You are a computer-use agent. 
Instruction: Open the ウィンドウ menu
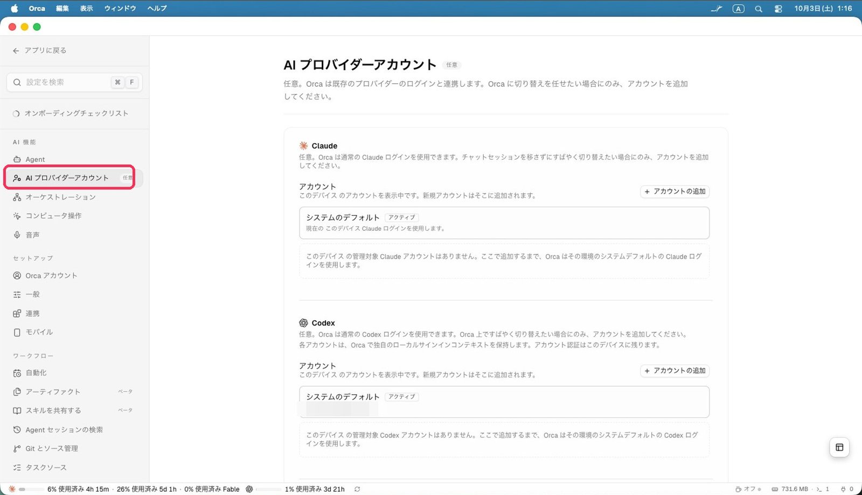point(120,8)
